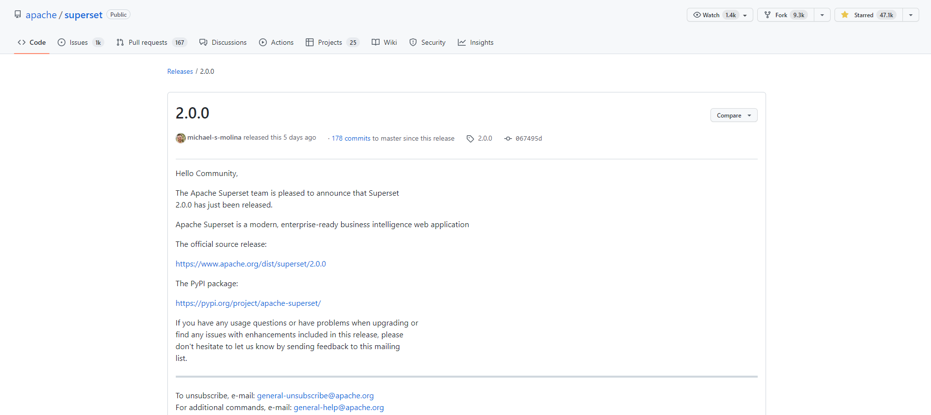
Task: Click the code brackets icon
Action: pyautogui.click(x=22, y=42)
